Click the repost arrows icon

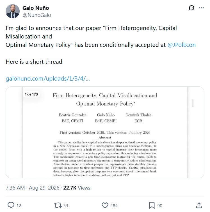click(58, 205)
